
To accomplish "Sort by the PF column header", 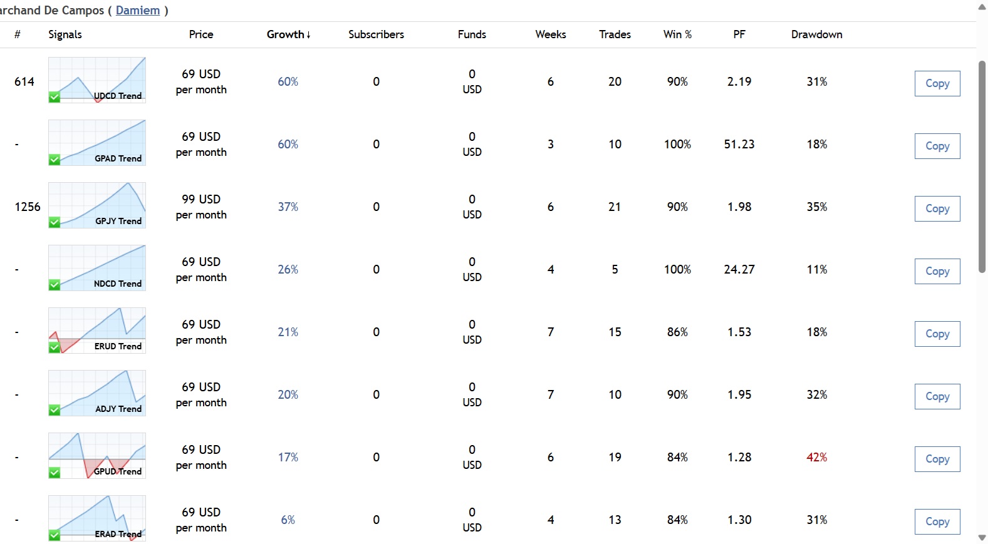I will 739,34.
